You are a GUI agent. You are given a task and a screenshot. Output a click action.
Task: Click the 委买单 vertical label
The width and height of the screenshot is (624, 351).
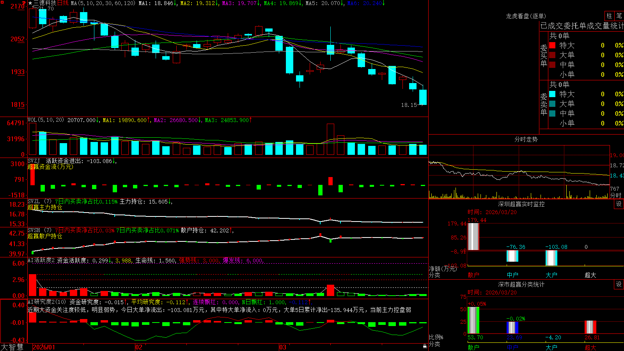pyautogui.click(x=544, y=56)
